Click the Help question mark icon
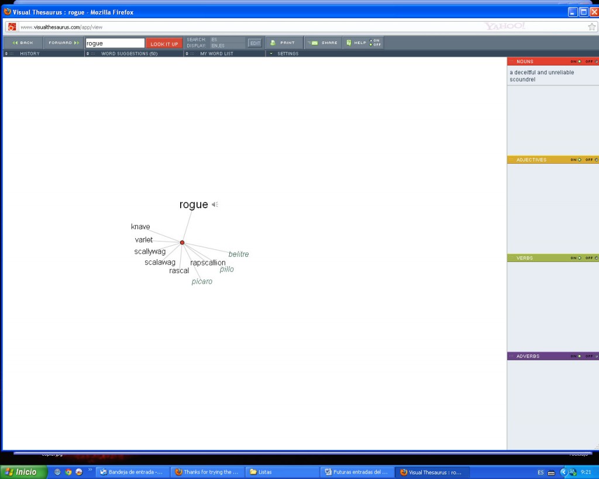The image size is (599, 479). (x=349, y=43)
